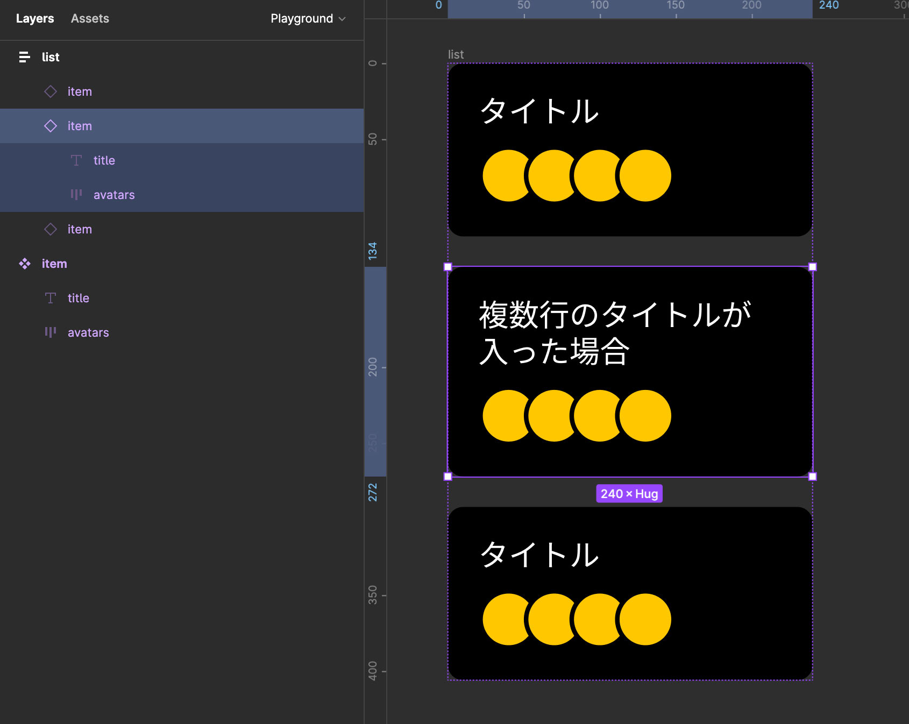Viewport: 909px width, 724px height.
Task: Click the 240 mark on the horizontal ruler
Action: click(829, 5)
